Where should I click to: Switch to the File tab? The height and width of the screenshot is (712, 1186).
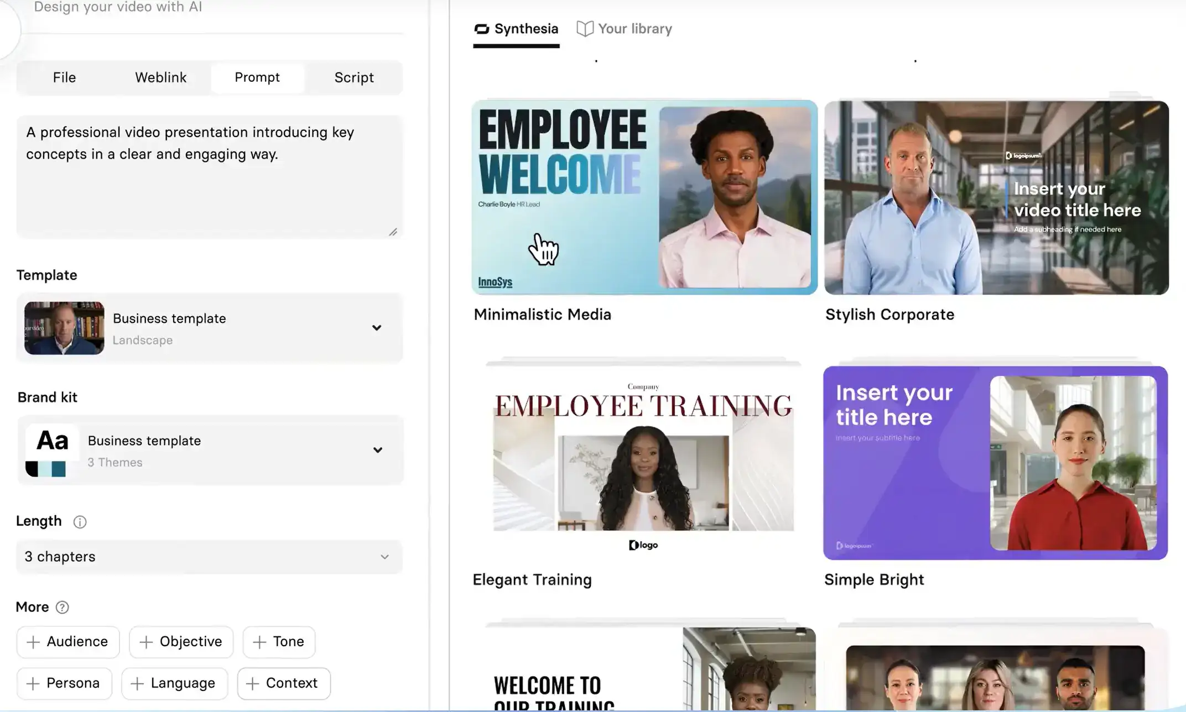point(64,77)
